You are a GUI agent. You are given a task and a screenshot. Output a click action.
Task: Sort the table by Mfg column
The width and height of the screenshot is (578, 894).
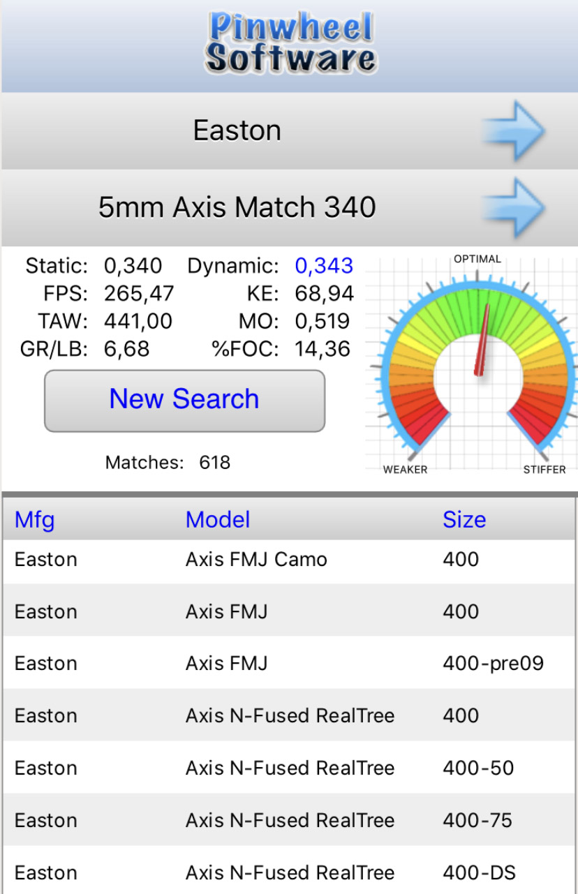click(x=35, y=519)
